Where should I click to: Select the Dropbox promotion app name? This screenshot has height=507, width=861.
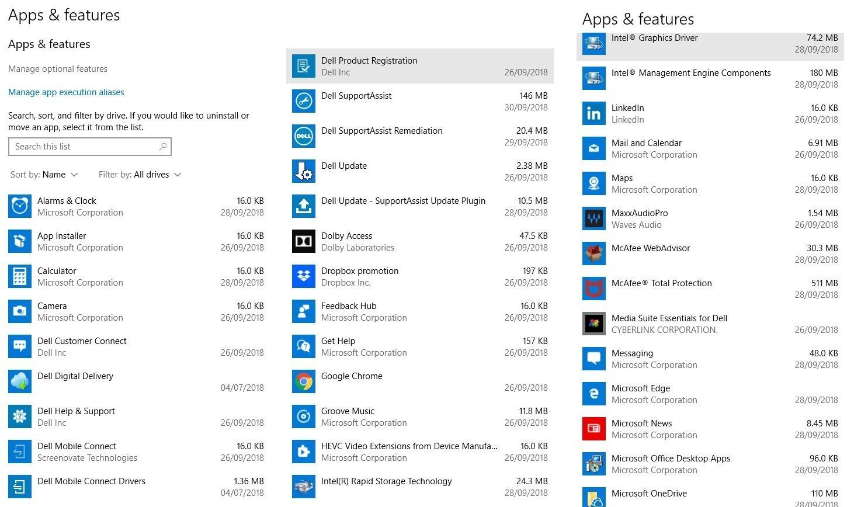(360, 271)
